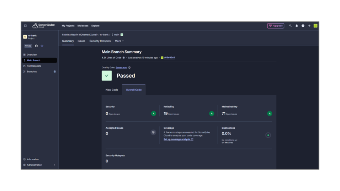Click the green Passed checkmark badge
This screenshot has height=191, width=340.
tap(107, 75)
